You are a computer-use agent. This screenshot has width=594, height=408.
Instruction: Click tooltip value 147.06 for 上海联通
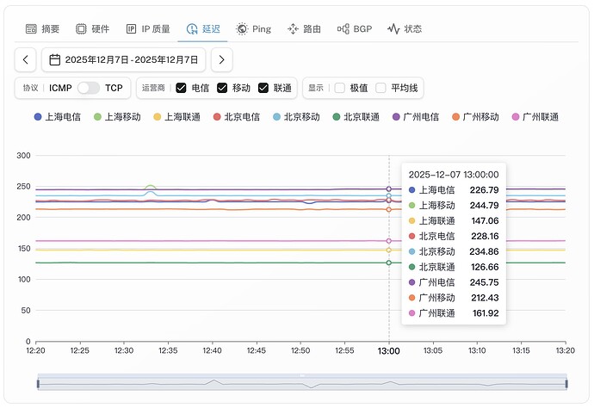click(485, 221)
